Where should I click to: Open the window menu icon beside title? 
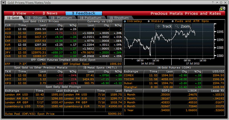coord(4,3)
